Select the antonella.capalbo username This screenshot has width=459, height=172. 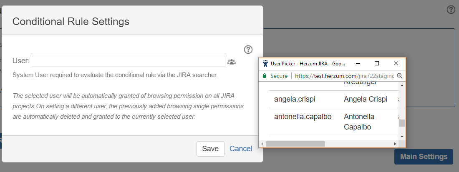(x=303, y=117)
